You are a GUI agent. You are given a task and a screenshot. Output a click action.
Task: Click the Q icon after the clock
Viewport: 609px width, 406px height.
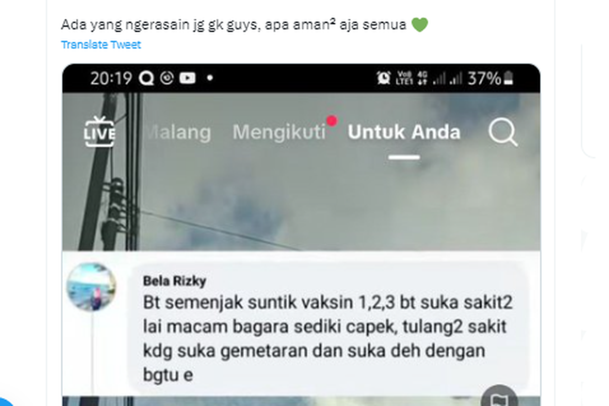coord(147,78)
